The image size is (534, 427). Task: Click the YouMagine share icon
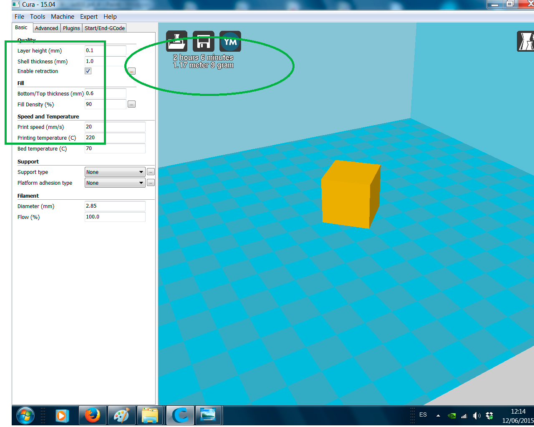coord(230,41)
